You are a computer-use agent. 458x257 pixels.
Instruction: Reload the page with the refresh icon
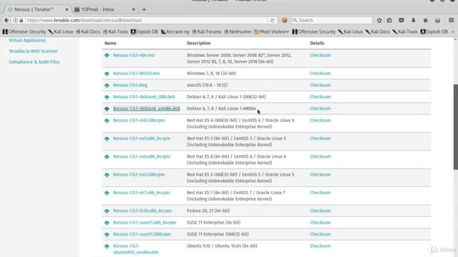click(272, 21)
